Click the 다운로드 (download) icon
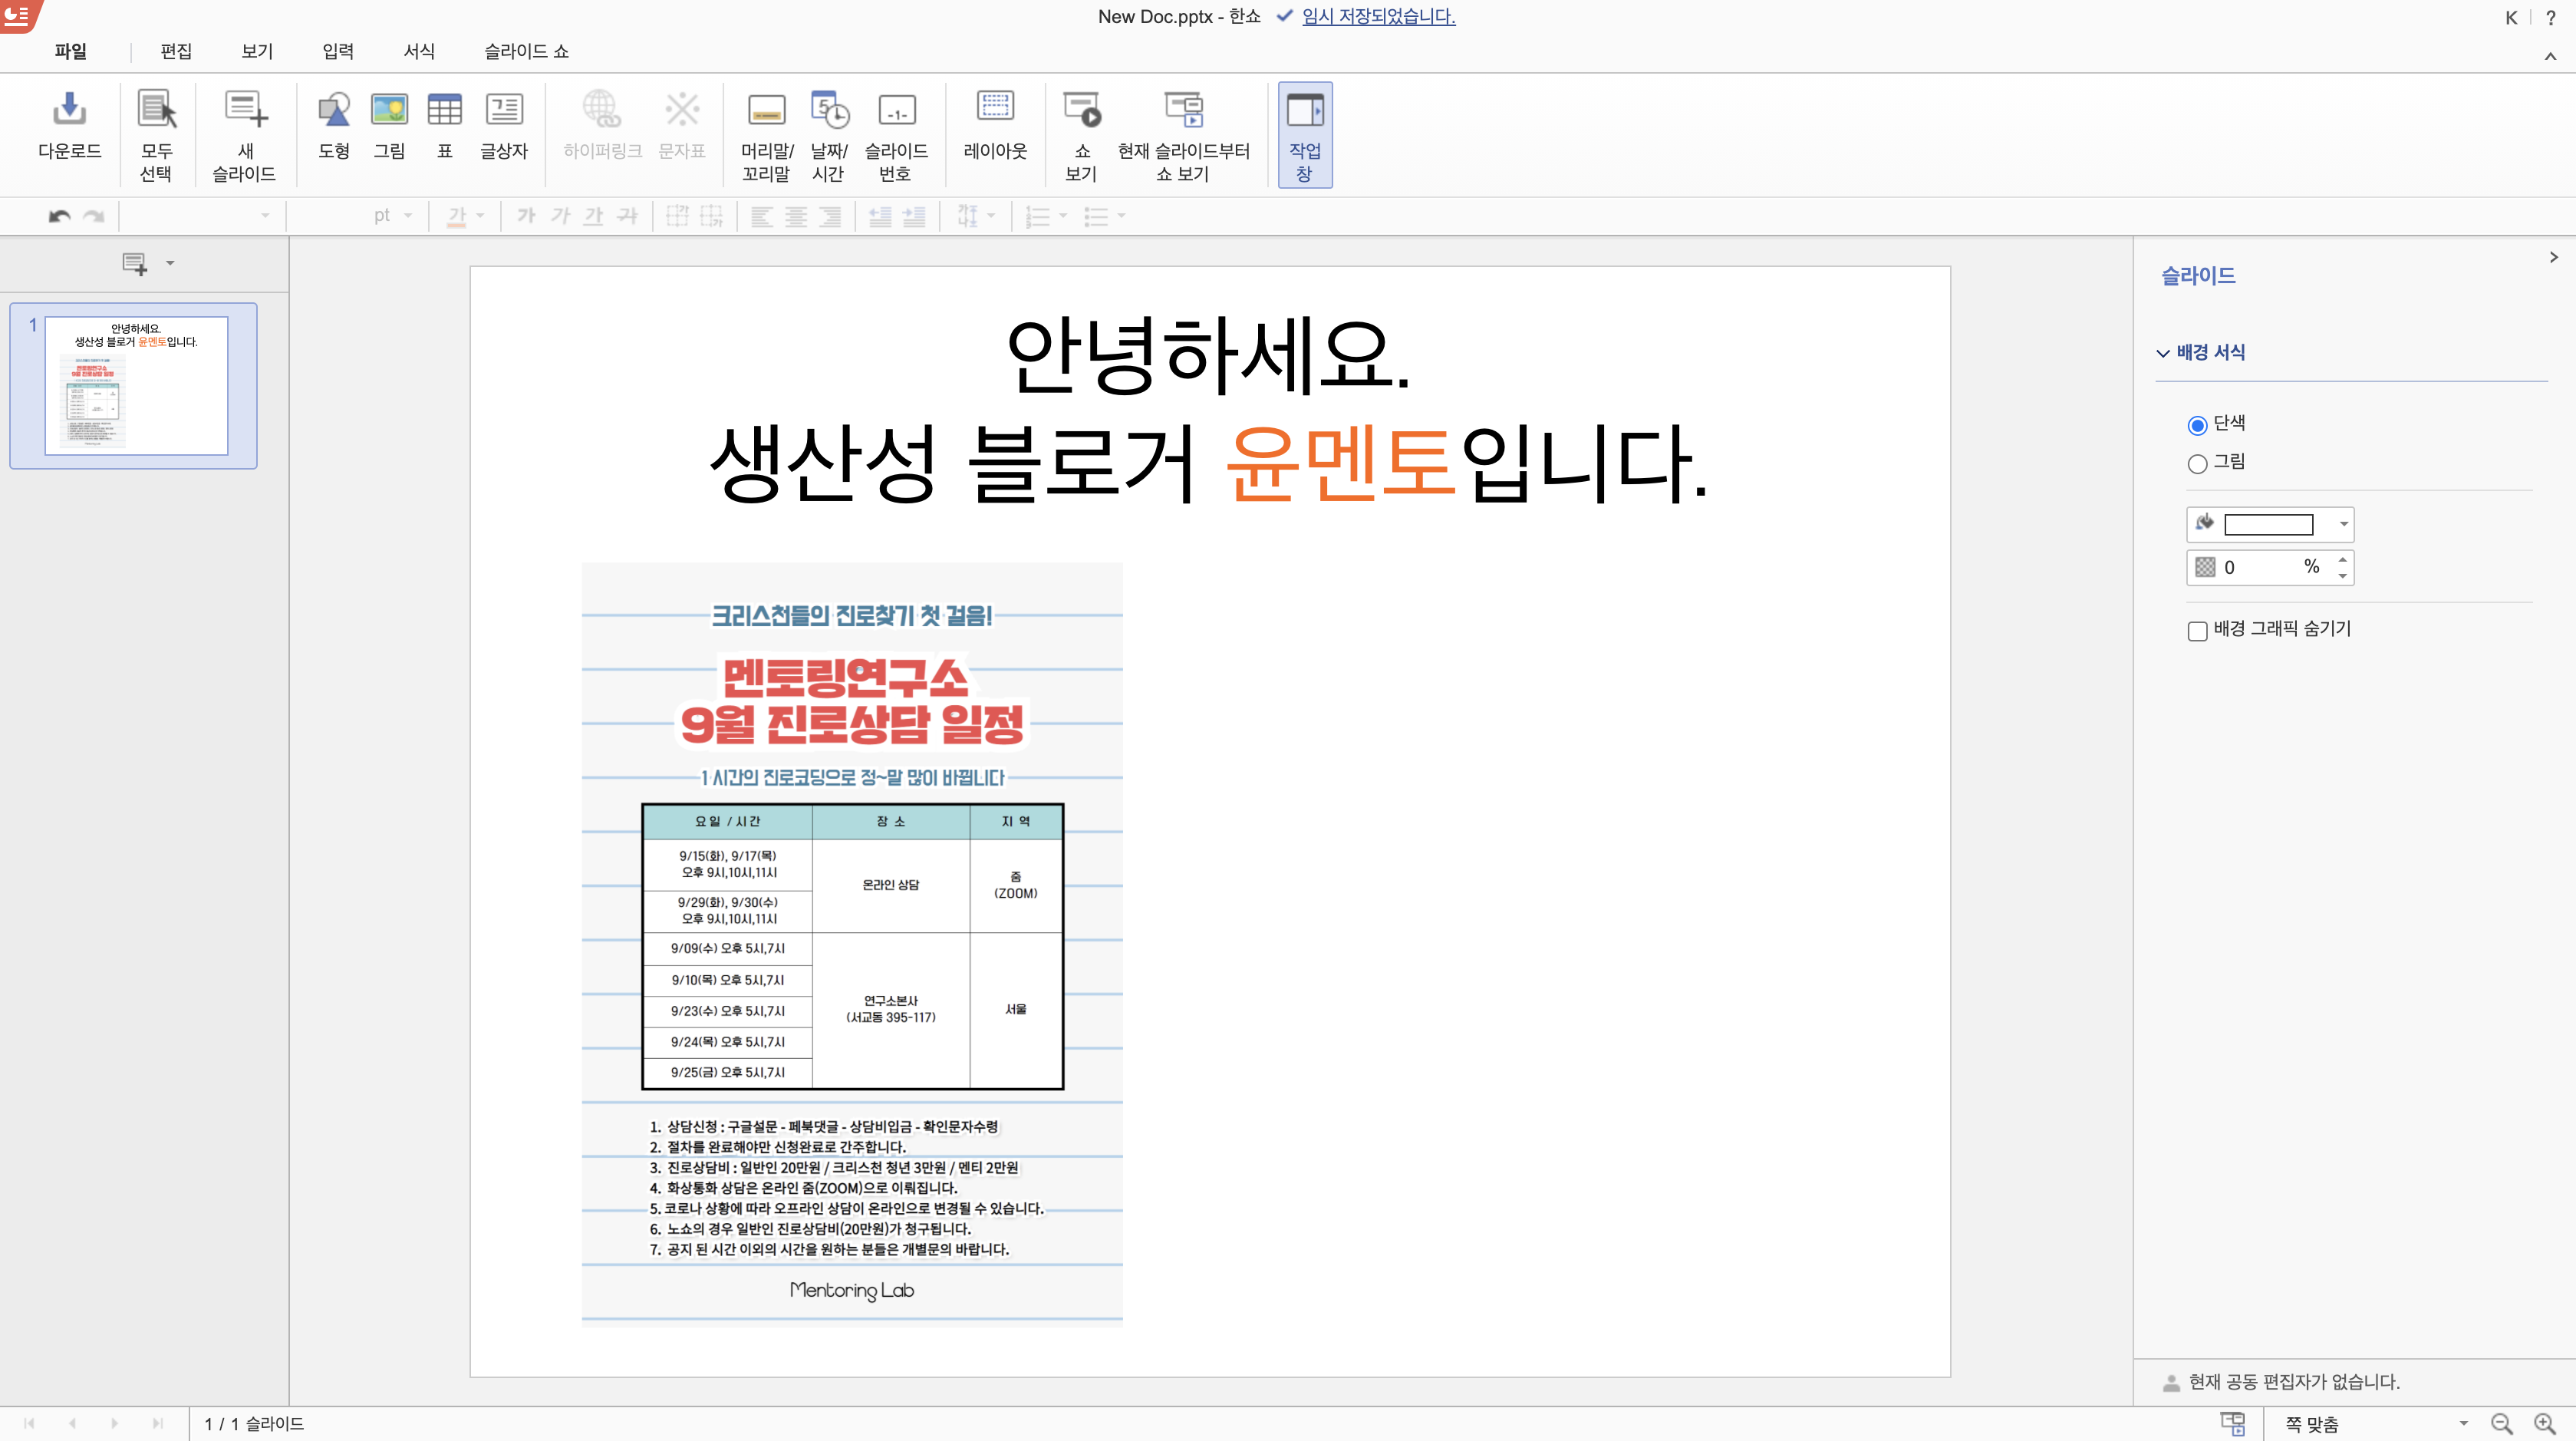2576x1441 pixels. (x=69, y=110)
